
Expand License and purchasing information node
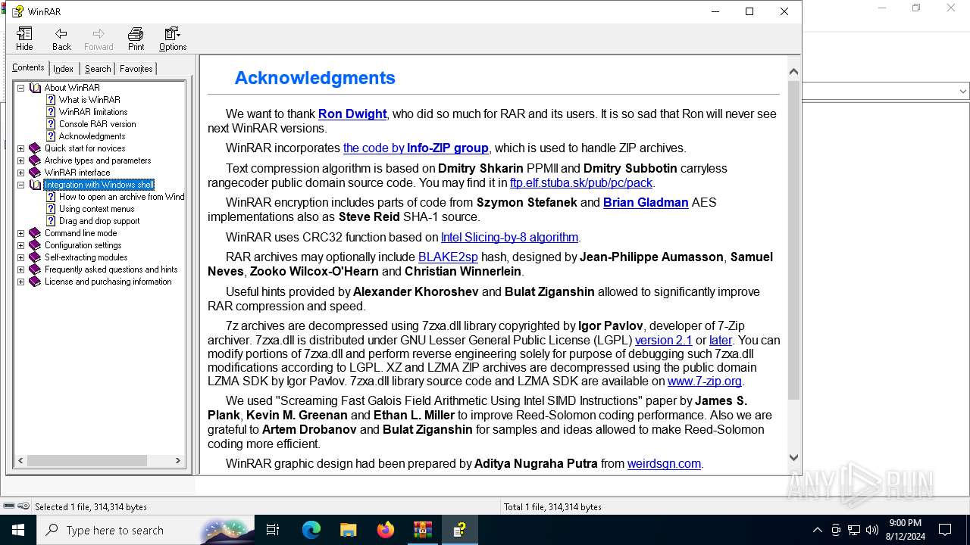[21, 282]
